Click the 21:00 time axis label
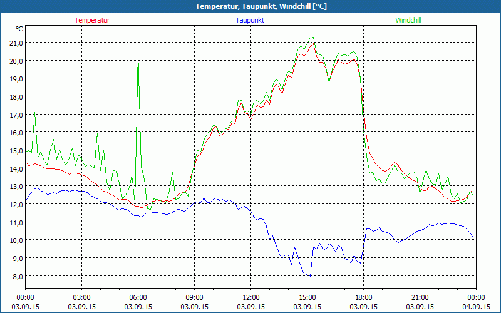Image resolution: width=501 pixels, height=313 pixels. tap(420, 297)
